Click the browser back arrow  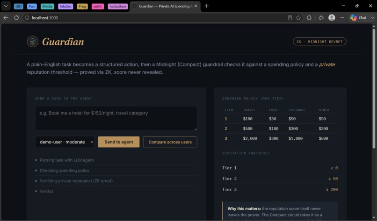6,18
